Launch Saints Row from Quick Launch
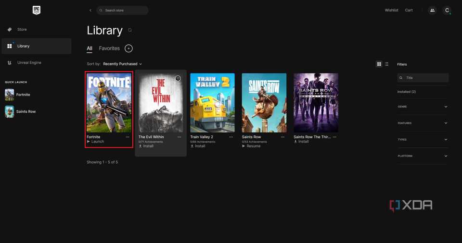462x243 pixels. pyautogui.click(x=20, y=111)
